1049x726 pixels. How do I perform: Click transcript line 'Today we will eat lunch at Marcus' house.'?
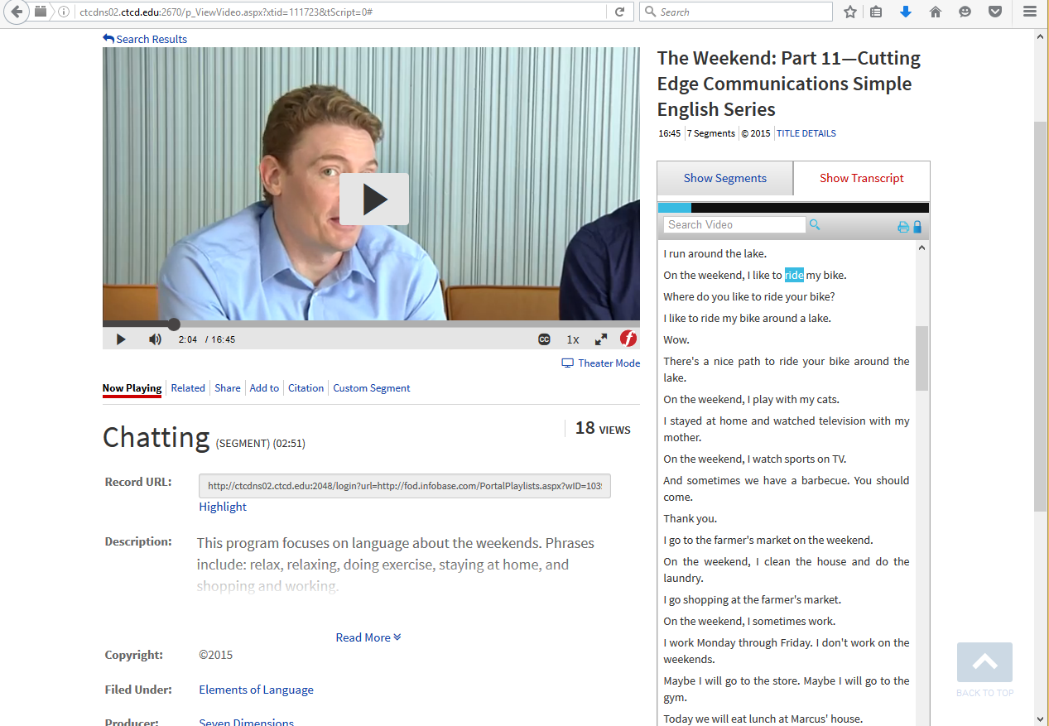(x=763, y=719)
